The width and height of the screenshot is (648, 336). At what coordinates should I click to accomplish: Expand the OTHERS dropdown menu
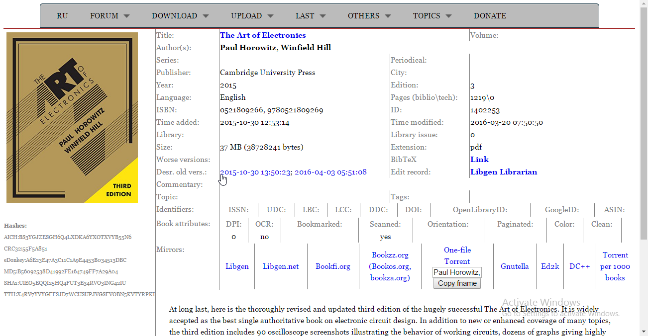pyautogui.click(x=369, y=16)
